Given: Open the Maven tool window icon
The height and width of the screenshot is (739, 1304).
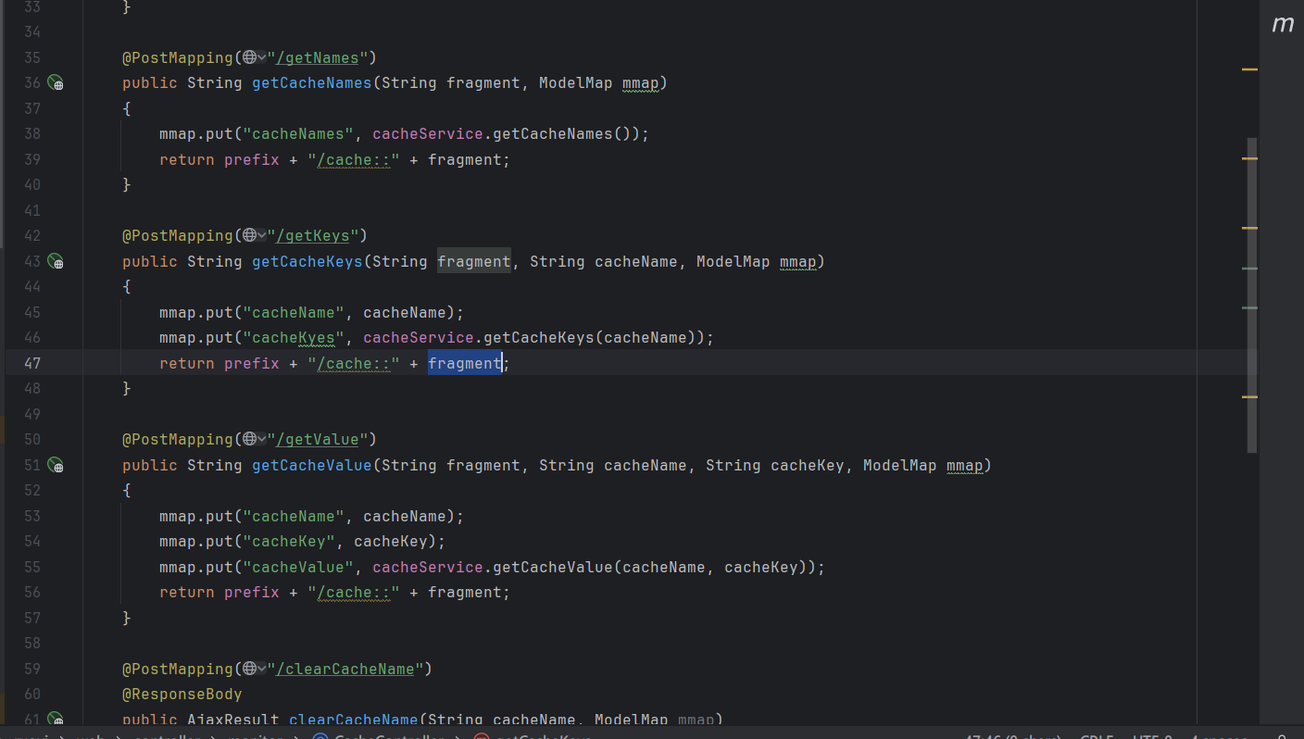Looking at the screenshot, I should click(x=1283, y=25).
